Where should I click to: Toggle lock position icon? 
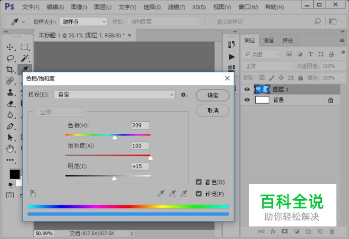pyautogui.click(x=281, y=77)
